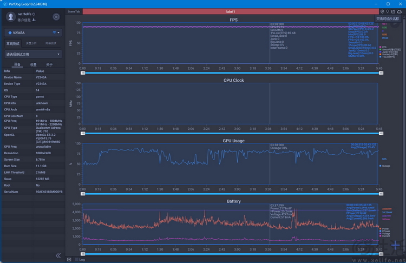Toggle the FPower legend series
406x263 pixels.
[x=385, y=231]
